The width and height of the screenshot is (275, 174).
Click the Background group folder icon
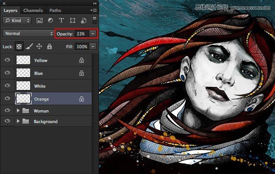click(x=26, y=121)
